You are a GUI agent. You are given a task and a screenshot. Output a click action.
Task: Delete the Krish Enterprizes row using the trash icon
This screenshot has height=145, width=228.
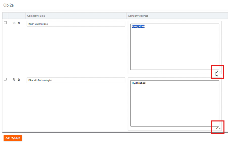(19, 23)
